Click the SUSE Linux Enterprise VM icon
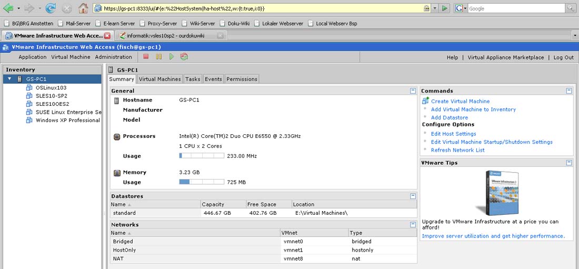Screen dimensions: 579x269 point(29,112)
